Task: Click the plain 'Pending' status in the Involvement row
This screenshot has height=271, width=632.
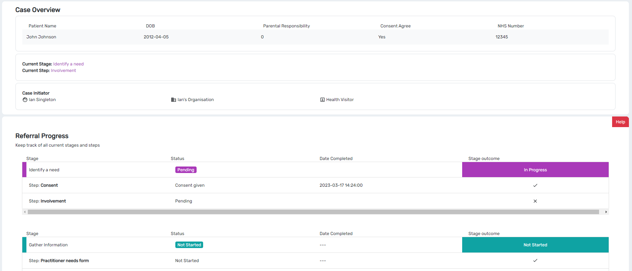Action: pyautogui.click(x=184, y=201)
